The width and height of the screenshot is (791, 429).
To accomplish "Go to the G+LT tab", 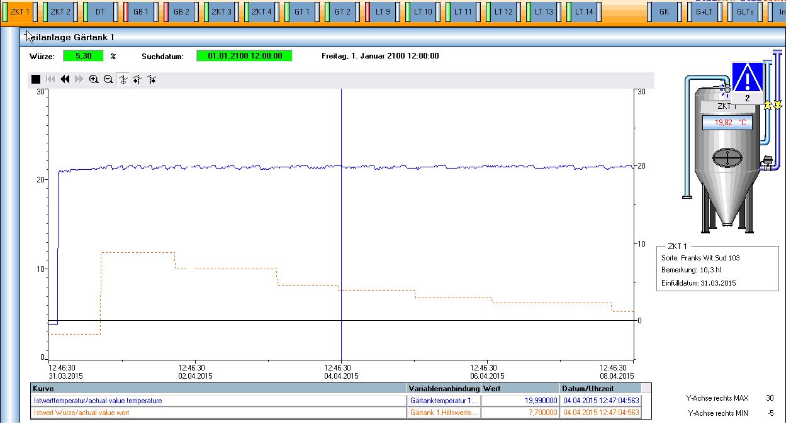I will click(x=704, y=12).
